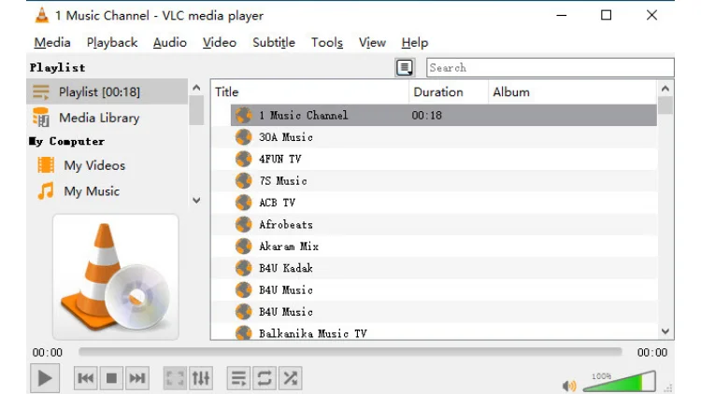Open extended settings equalizer icon
The image size is (701, 394).
pyautogui.click(x=201, y=378)
